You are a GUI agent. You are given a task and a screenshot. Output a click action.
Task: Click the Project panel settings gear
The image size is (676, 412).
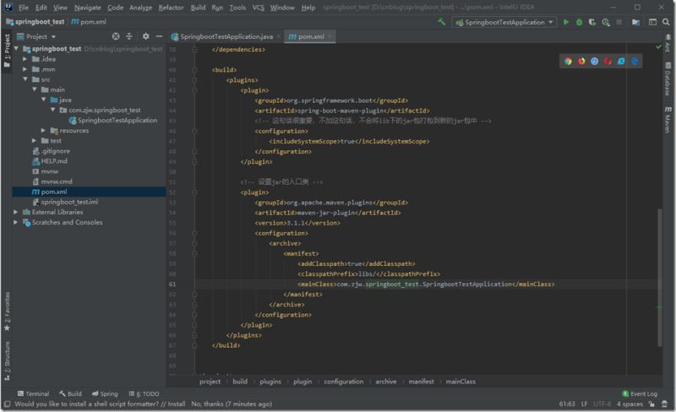coord(145,37)
